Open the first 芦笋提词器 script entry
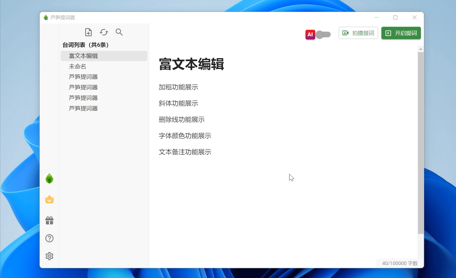 (x=83, y=77)
